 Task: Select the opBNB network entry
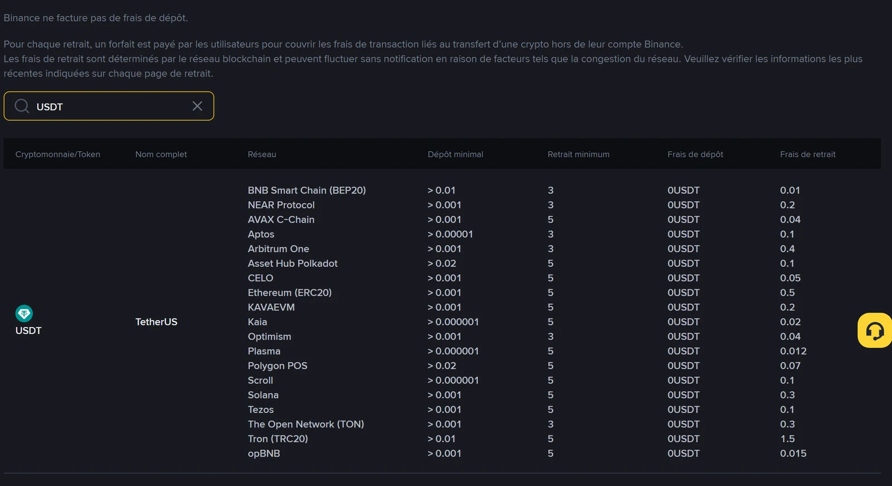(x=264, y=454)
